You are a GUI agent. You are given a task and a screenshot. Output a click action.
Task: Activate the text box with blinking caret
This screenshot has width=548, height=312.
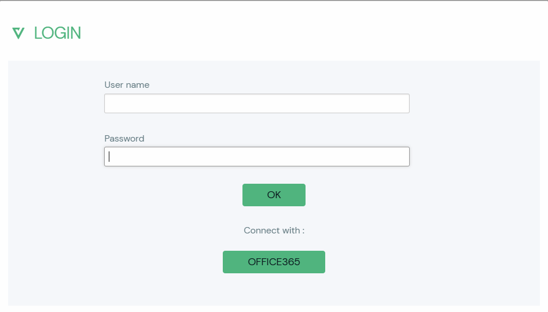click(256, 157)
